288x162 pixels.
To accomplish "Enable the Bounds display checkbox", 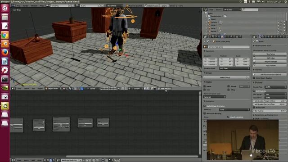I will coord(229,86).
